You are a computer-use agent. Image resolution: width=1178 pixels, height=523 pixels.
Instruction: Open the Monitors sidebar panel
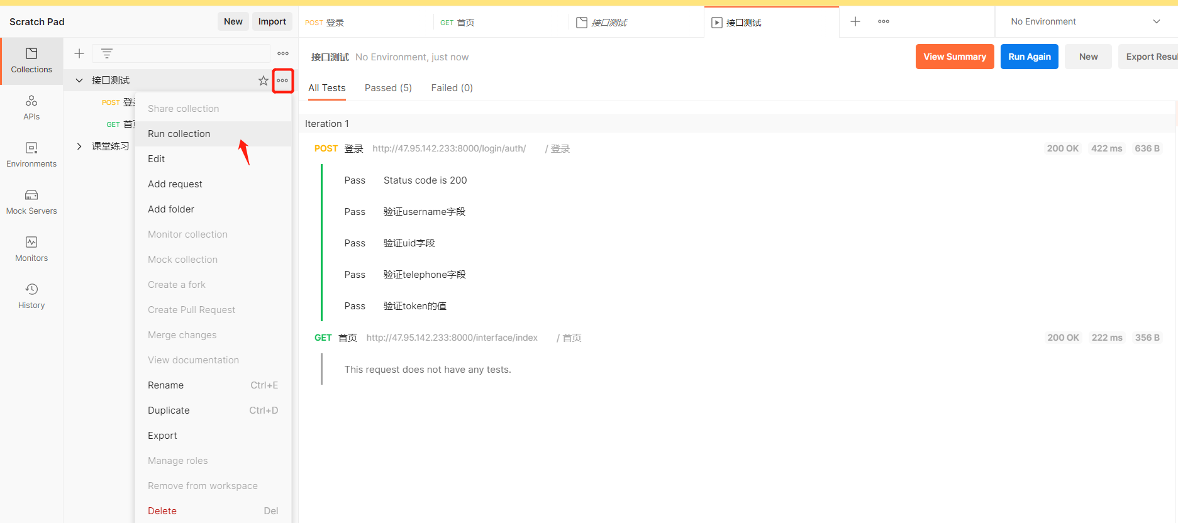pyautogui.click(x=31, y=249)
